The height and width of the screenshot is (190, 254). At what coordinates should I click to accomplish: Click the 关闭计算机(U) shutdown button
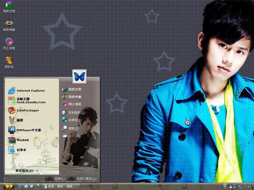click(x=82, y=179)
